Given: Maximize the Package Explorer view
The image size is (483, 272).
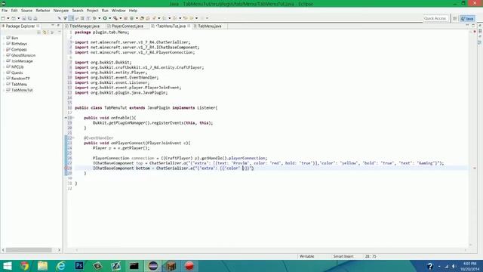Looking at the screenshot, I should click(59, 25).
